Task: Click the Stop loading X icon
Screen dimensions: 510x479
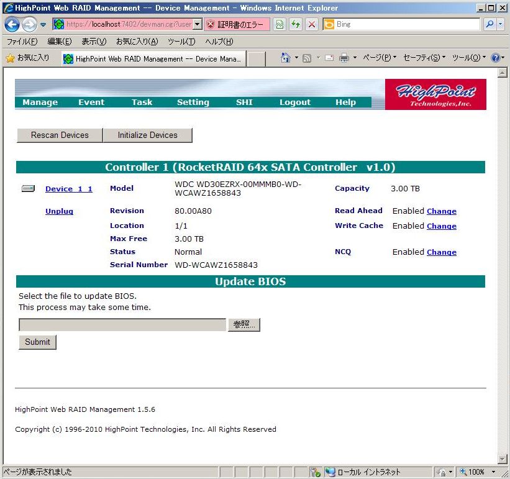Action: click(312, 24)
